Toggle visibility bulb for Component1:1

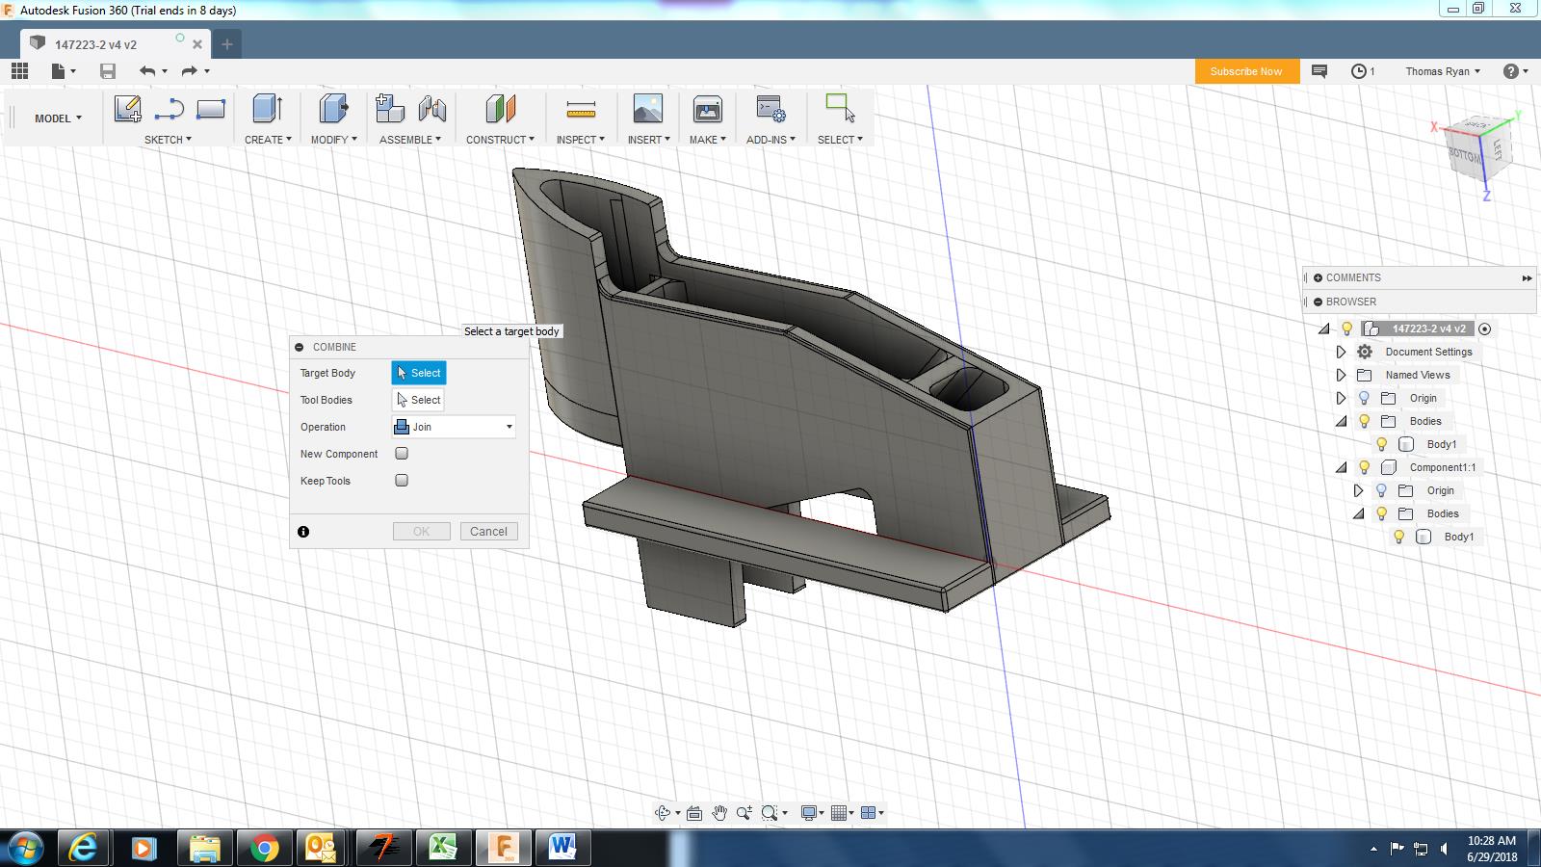[x=1364, y=467]
